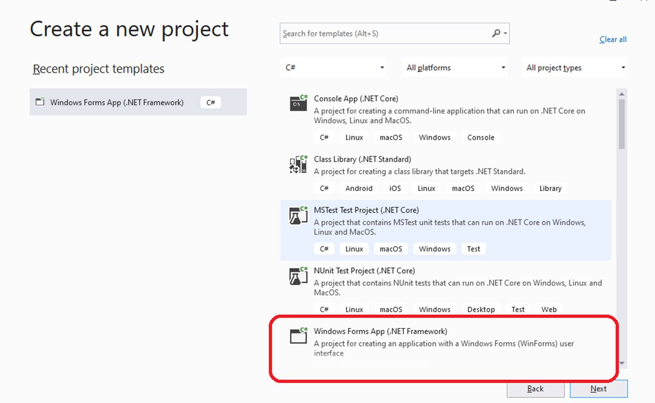This screenshot has height=403, width=655.
Task: Click the Clear all link
Action: click(613, 39)
